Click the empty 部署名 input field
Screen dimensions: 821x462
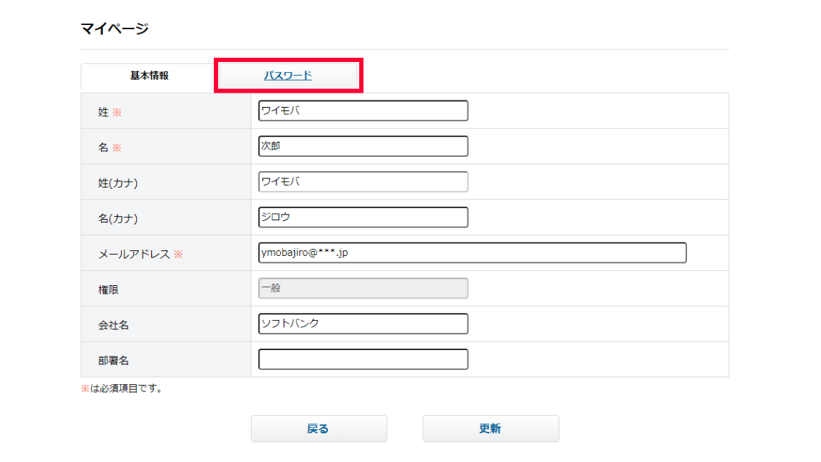click(363, 359)
